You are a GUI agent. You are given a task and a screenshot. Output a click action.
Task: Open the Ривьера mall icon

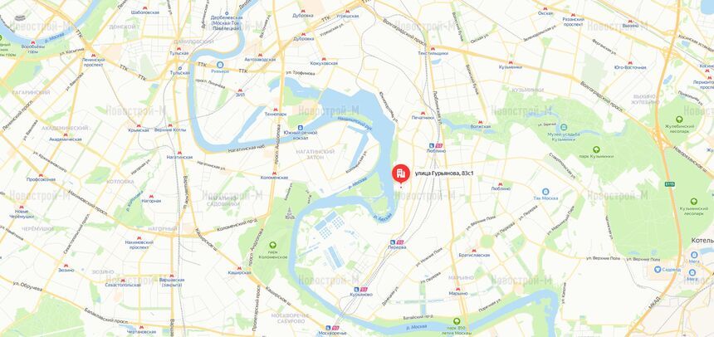click(220, 65)
